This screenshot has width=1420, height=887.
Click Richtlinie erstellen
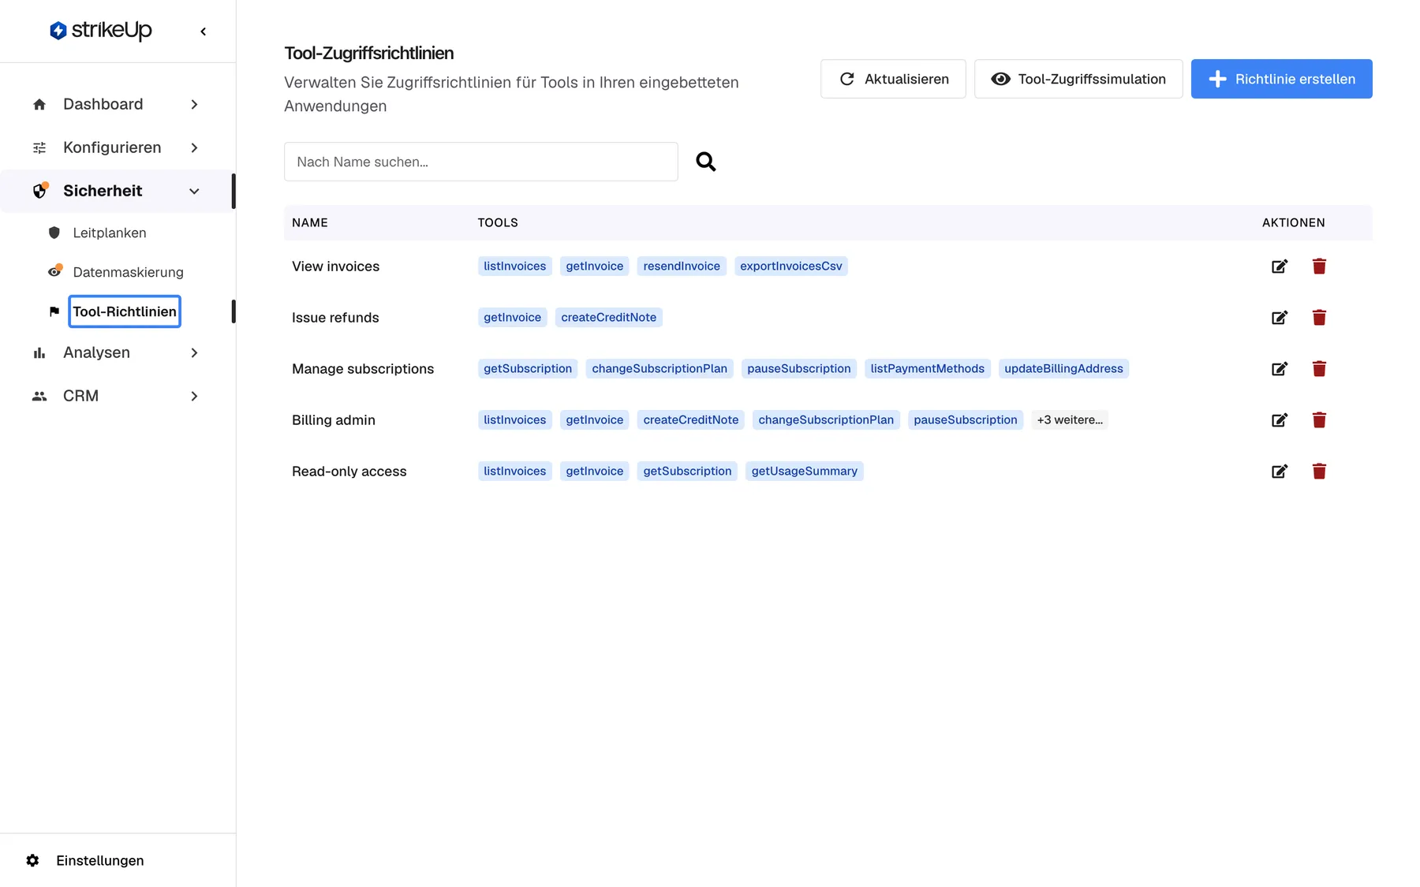point(1282,79)
